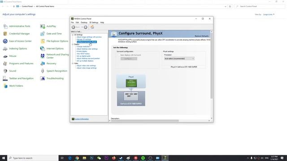Open System Information link

point(82,119)
